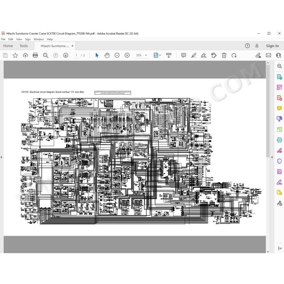This screenshot has height=284, width=284.
Task: Click the stamp tool icon
Action: pyautogui.click(x=214, y=55)
